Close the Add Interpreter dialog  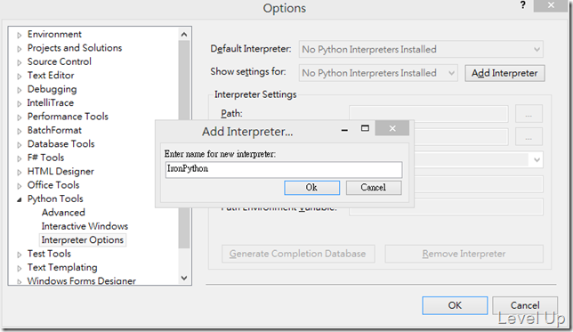(392, 128)
